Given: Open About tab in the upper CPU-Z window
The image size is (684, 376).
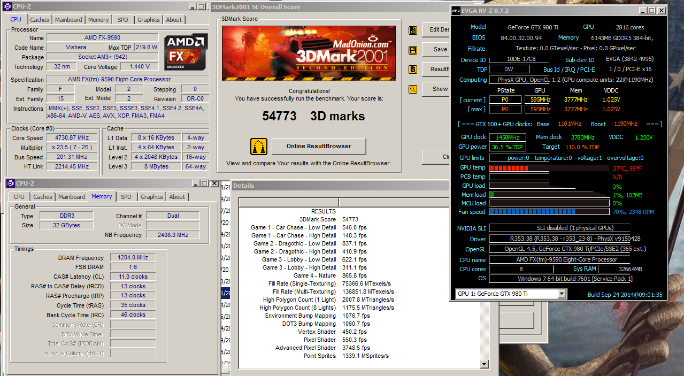Looking at the screenshot, I should (x=174, y=20).
